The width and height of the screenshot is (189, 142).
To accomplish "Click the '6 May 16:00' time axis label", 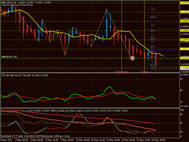I will pyautogui.click(x=52, y=140).
